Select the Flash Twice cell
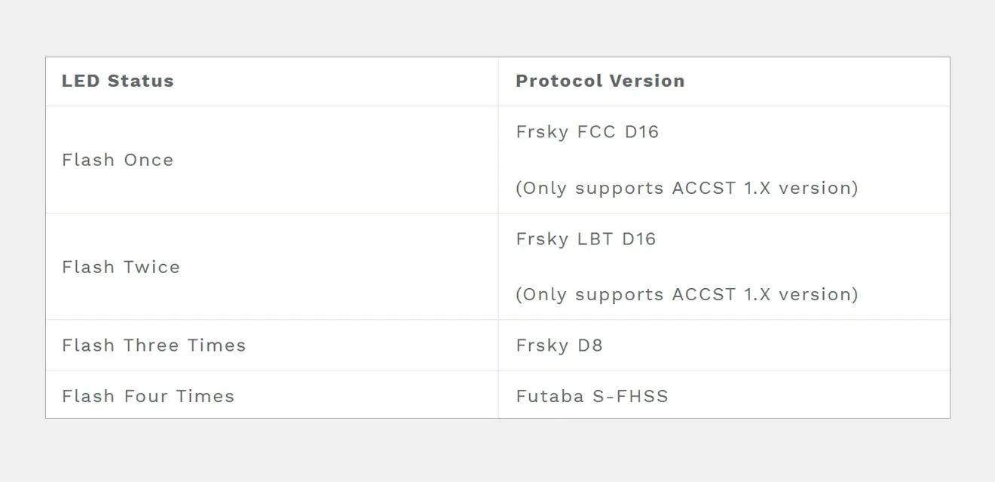995x482 pixels. click(x=121, y=267)
